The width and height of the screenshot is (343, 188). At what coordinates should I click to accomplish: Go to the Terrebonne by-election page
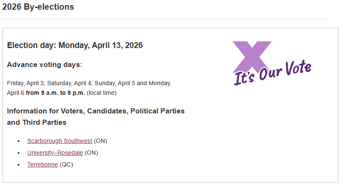click(x=43, y=164)
